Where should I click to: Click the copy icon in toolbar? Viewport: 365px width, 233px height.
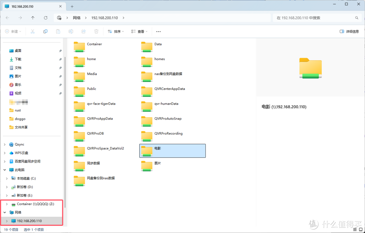[45, 31]
